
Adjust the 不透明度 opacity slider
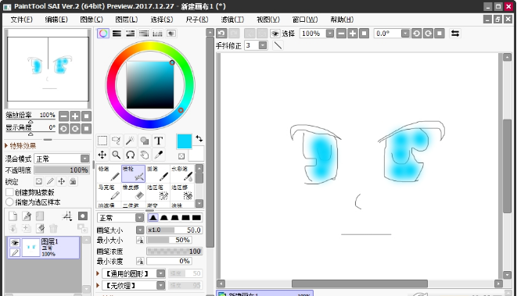click(61, 170)
